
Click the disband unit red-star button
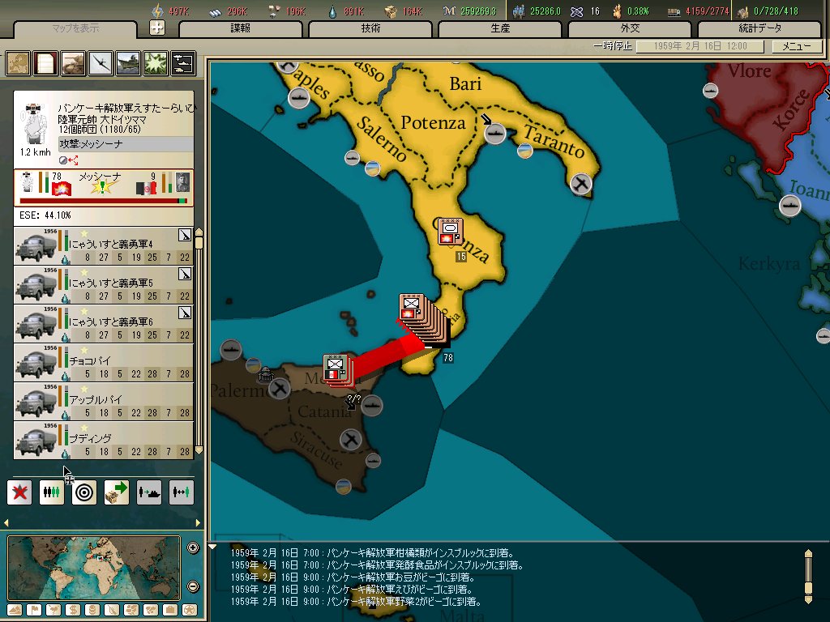19,492
